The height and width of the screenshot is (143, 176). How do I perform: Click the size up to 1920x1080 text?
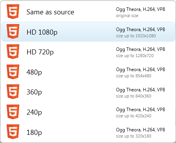136,36
